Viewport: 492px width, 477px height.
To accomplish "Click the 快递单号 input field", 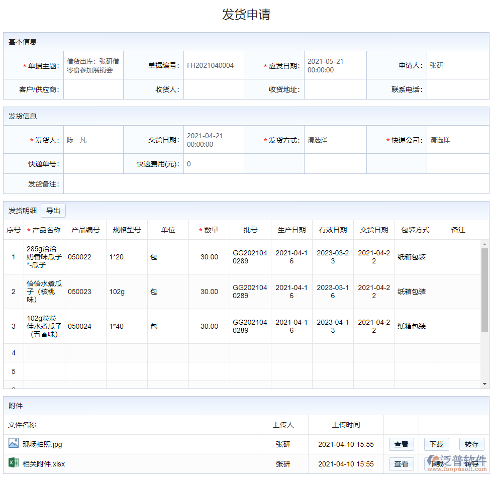I will click(x=93, y=163).
